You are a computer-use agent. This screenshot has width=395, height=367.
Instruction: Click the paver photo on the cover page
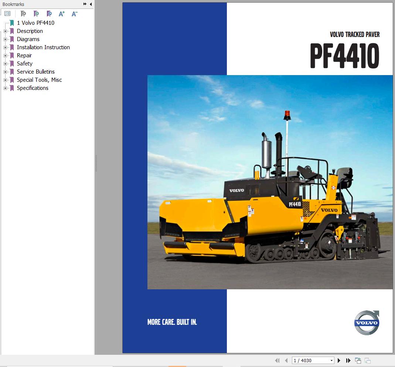point(270,182)
